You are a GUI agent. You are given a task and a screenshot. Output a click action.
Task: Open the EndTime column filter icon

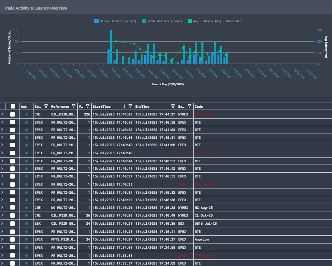(x=173, y=106)
